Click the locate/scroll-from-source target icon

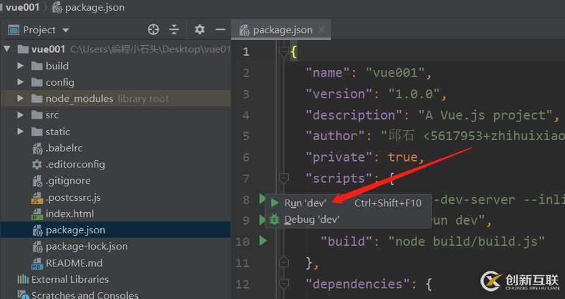tap(153, 29)
